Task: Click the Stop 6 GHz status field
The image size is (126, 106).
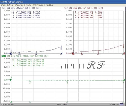Action: point(114,104)
